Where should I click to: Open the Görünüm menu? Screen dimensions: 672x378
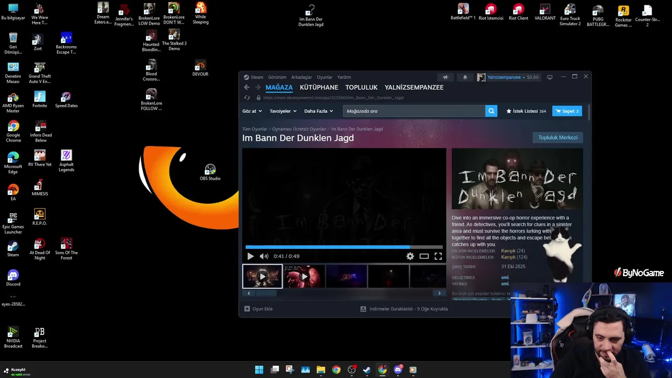[277, 77]
